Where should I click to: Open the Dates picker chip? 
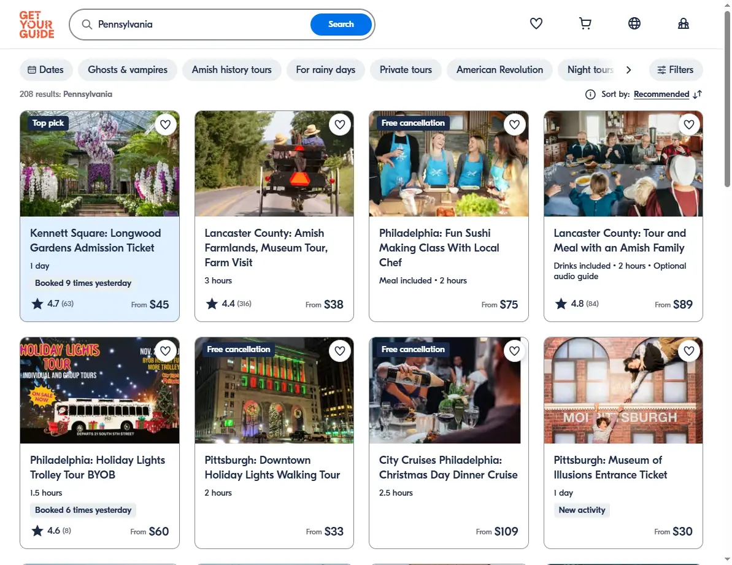[46, 70]
